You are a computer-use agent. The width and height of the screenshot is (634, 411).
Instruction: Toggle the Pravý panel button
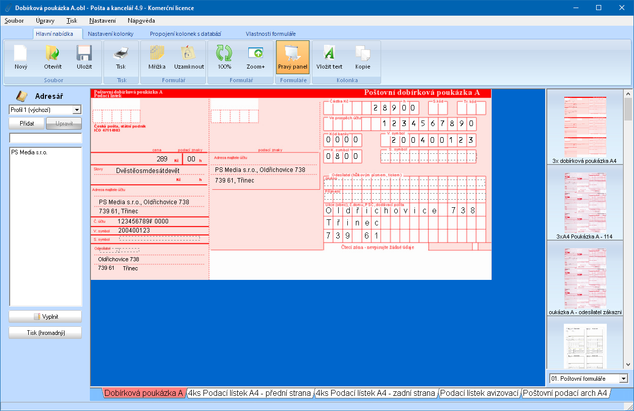click(293, 57)
